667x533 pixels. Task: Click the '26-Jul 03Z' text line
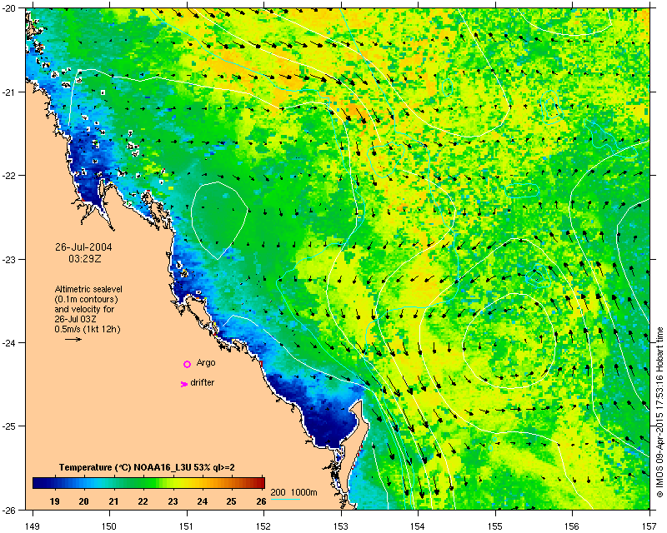(75, 319)
